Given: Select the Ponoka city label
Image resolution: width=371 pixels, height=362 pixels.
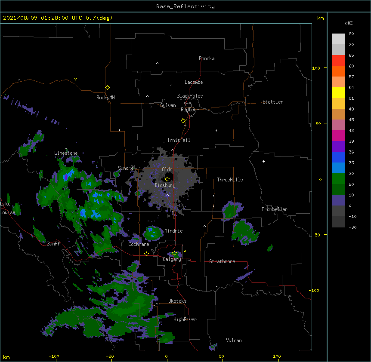Looking at the screenshot, I should coord(207,58).
